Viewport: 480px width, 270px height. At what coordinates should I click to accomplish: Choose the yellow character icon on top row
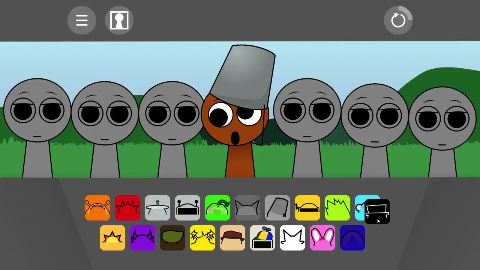tap(307, 208)
